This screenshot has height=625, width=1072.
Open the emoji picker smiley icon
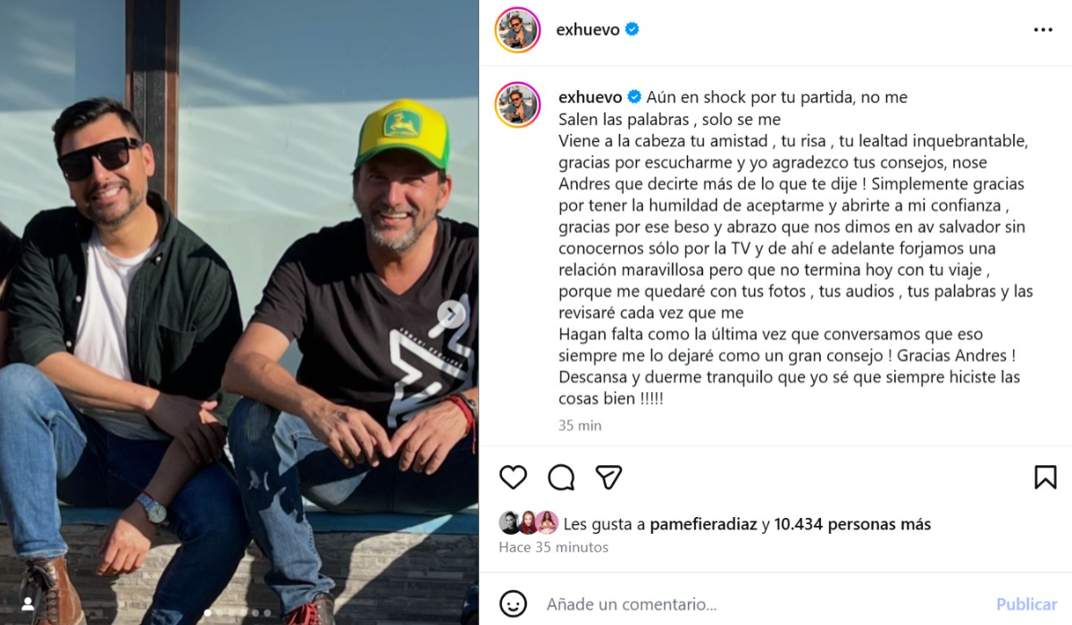click(x=513, y=604)
